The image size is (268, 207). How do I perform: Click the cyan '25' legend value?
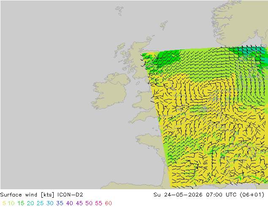tap(40, 203)
